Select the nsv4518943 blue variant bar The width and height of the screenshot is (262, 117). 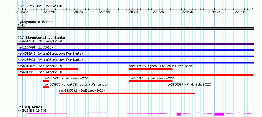pyautogui.click(x=135, y=56)
